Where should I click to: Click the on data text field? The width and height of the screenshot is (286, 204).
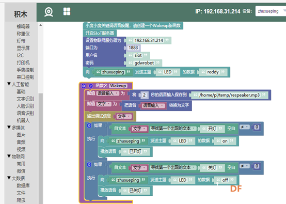[x=225, y=141]
